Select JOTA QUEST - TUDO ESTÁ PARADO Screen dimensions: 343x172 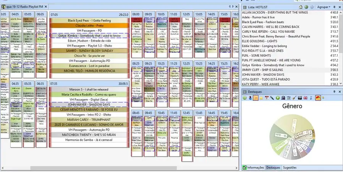[290, 80]
